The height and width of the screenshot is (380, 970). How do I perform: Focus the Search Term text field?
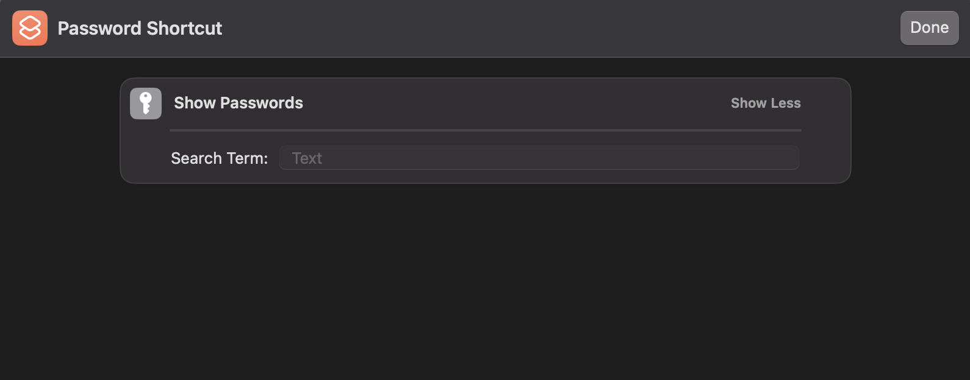pos(539,158)
